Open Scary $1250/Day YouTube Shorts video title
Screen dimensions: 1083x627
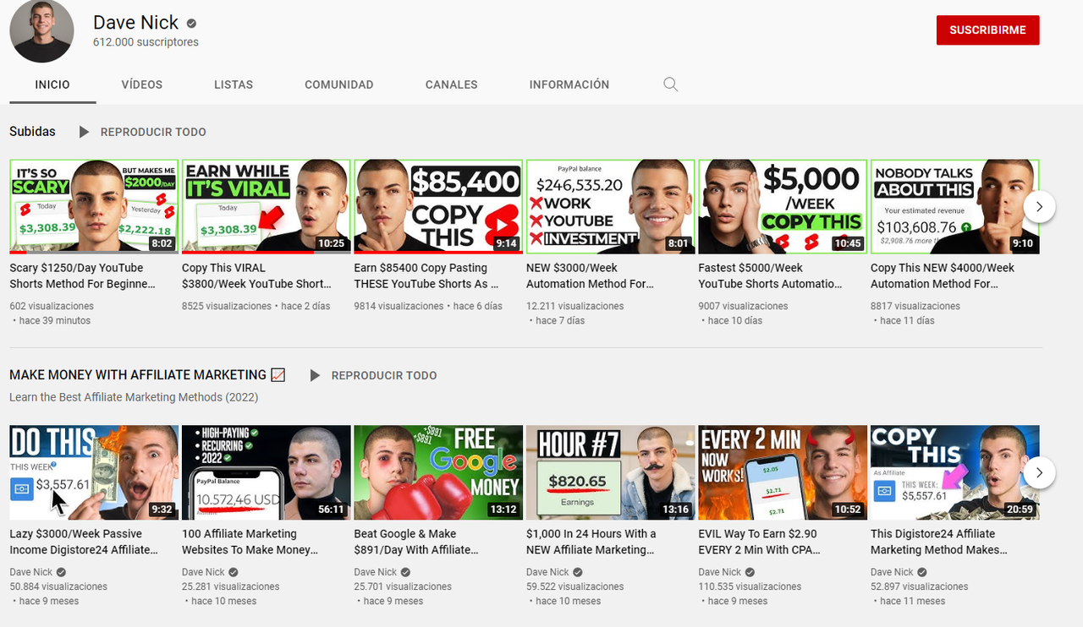click(83, 275)
